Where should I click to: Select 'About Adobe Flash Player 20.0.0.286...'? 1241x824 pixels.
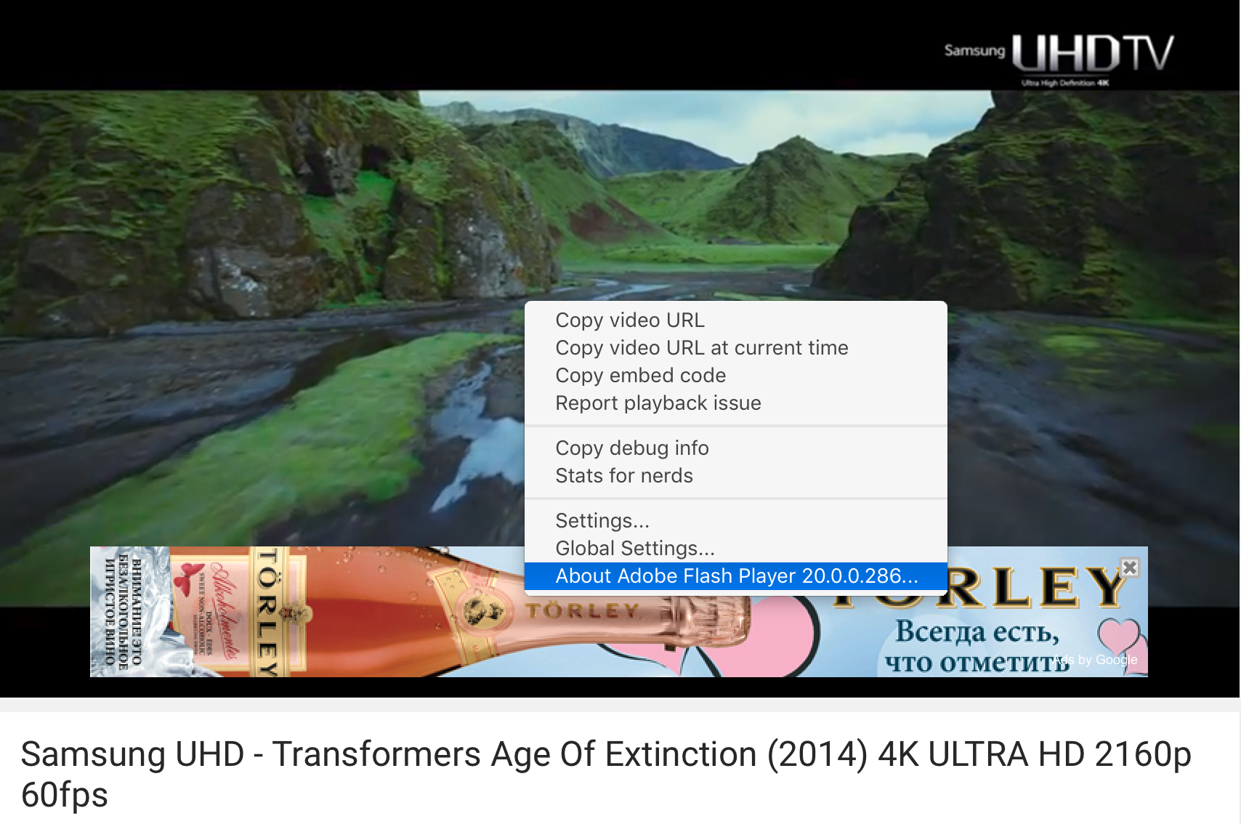(735, 576)
